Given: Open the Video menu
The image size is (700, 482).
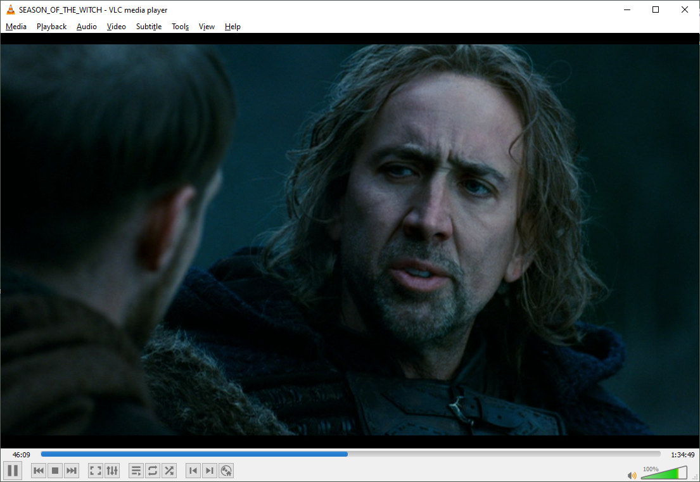Looking at the screenshot, I should pyautogui.click(x=116, y=27).
